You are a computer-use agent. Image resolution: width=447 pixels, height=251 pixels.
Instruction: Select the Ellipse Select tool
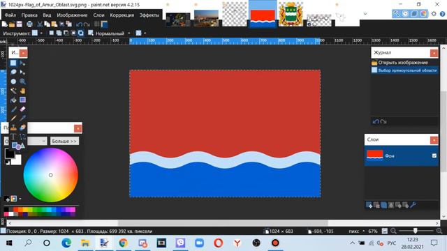pos(13,82)
